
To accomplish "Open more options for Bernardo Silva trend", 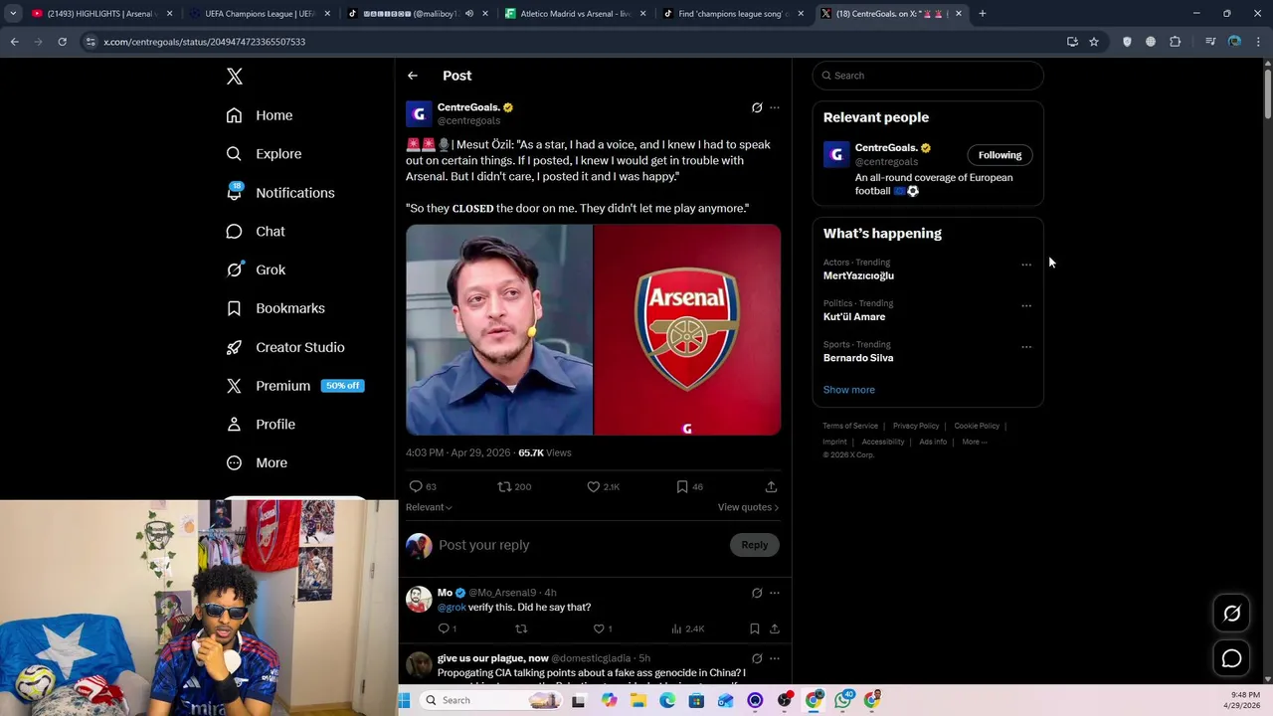I will pyautogui.click(x=1026, y=347).
